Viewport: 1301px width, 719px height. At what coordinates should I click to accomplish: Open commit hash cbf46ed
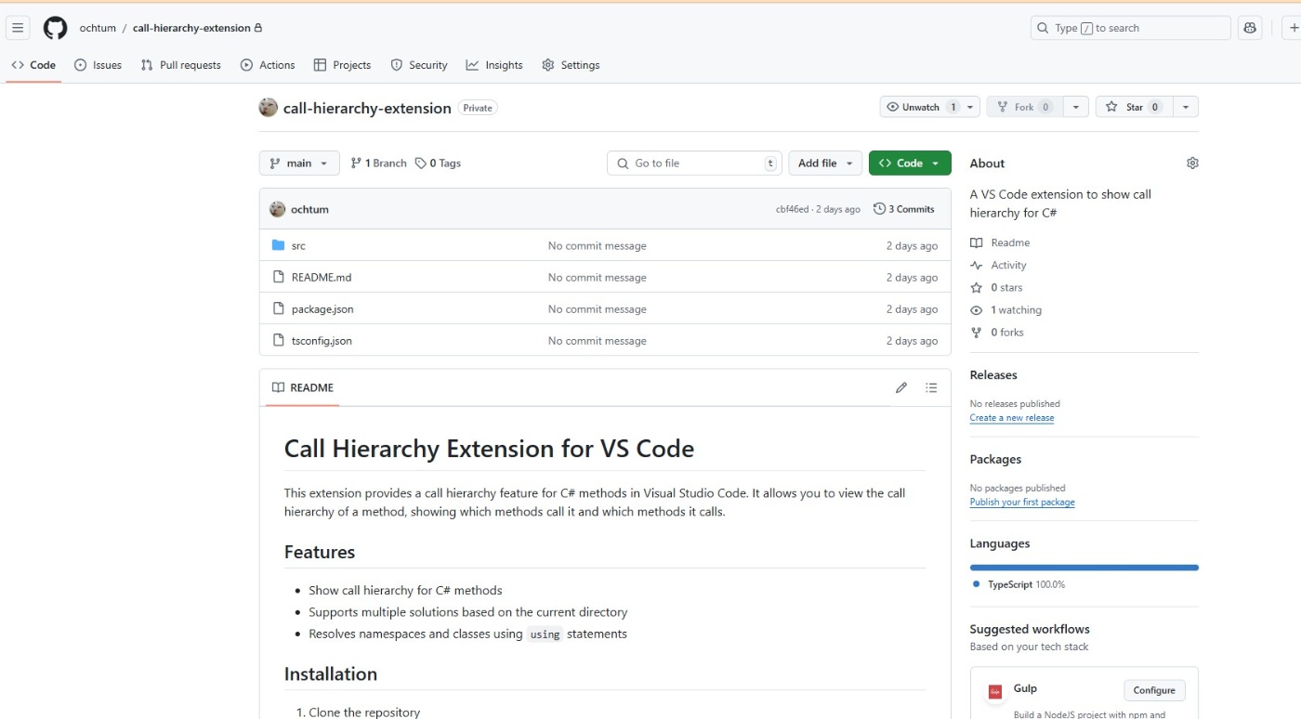793,209
